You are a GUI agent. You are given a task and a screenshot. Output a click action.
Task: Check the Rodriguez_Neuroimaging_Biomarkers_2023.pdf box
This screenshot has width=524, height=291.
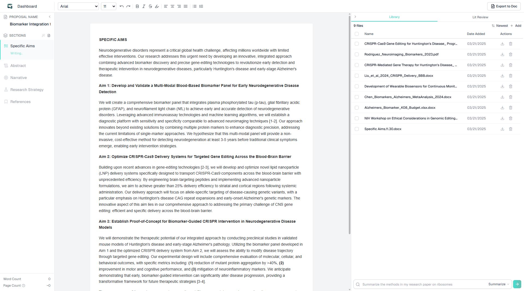[x=357, y=54]
